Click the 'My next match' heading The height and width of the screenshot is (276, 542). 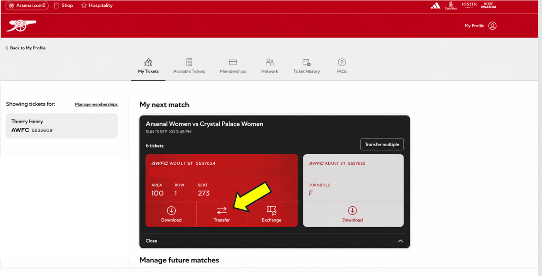pos(164,105)
